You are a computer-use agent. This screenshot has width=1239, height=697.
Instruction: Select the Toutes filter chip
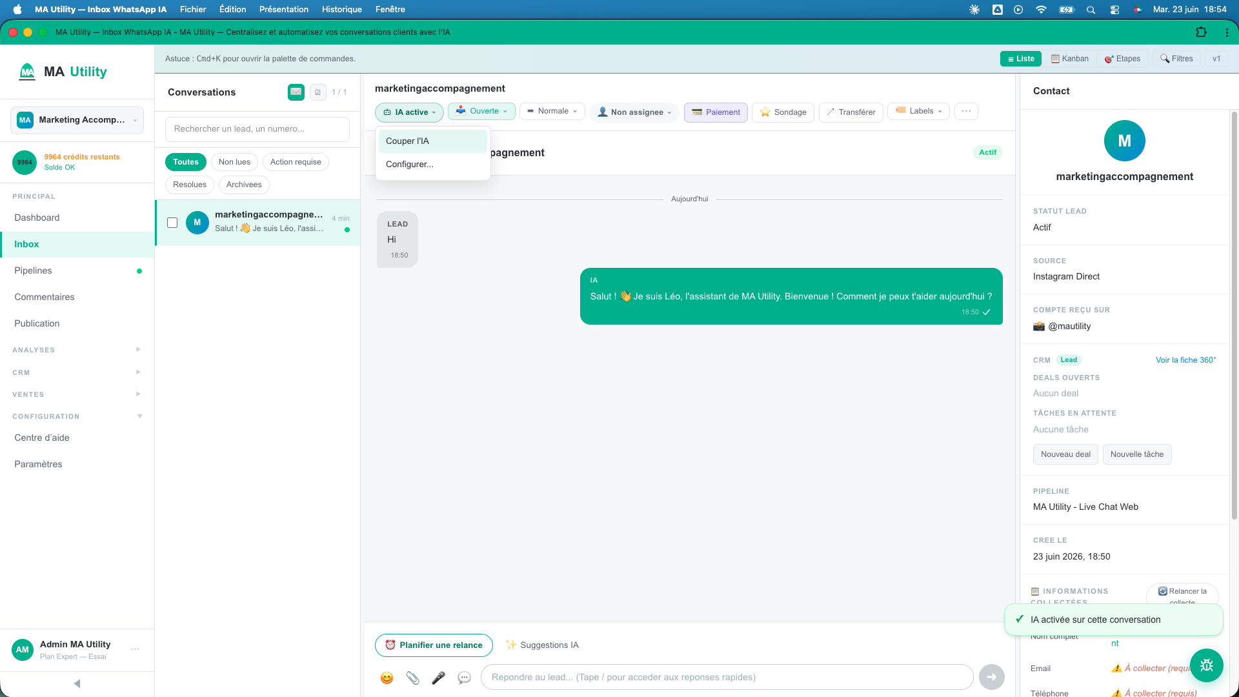[186, 162]
